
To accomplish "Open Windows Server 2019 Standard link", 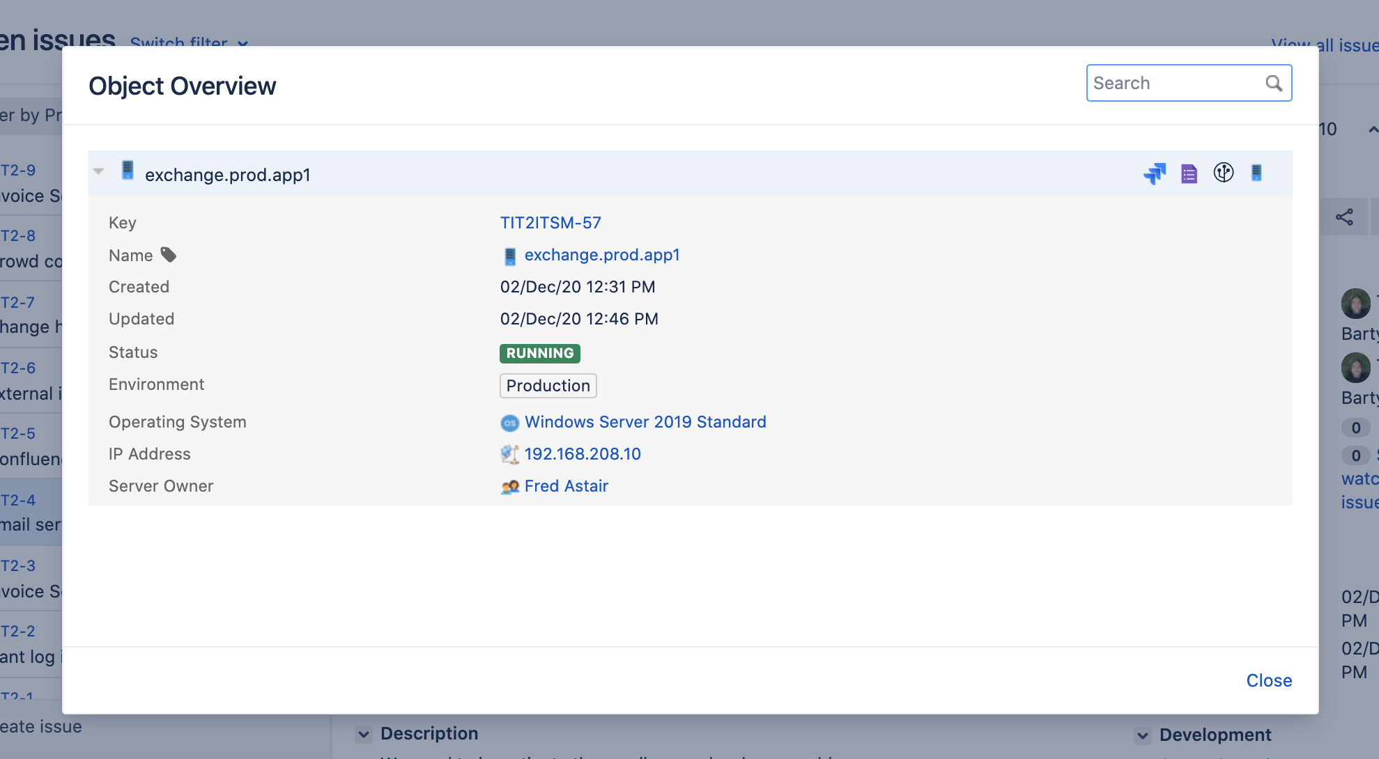I will click(x=645, y=422).
